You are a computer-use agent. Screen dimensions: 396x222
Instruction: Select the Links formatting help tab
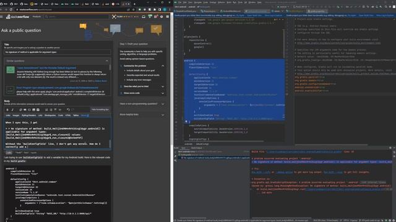coord(8,115)
